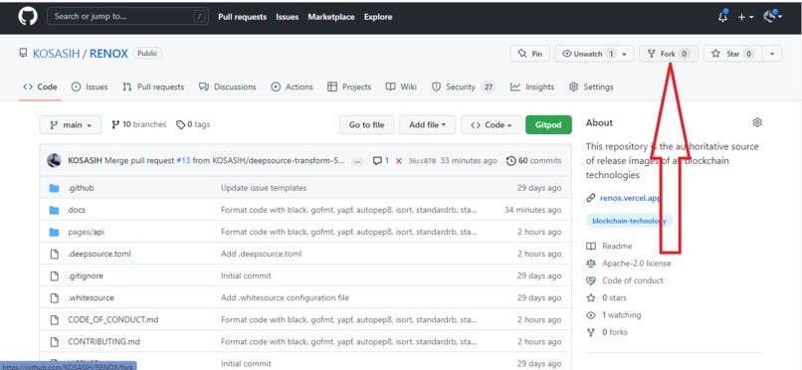Open in Gitpod

548,124
